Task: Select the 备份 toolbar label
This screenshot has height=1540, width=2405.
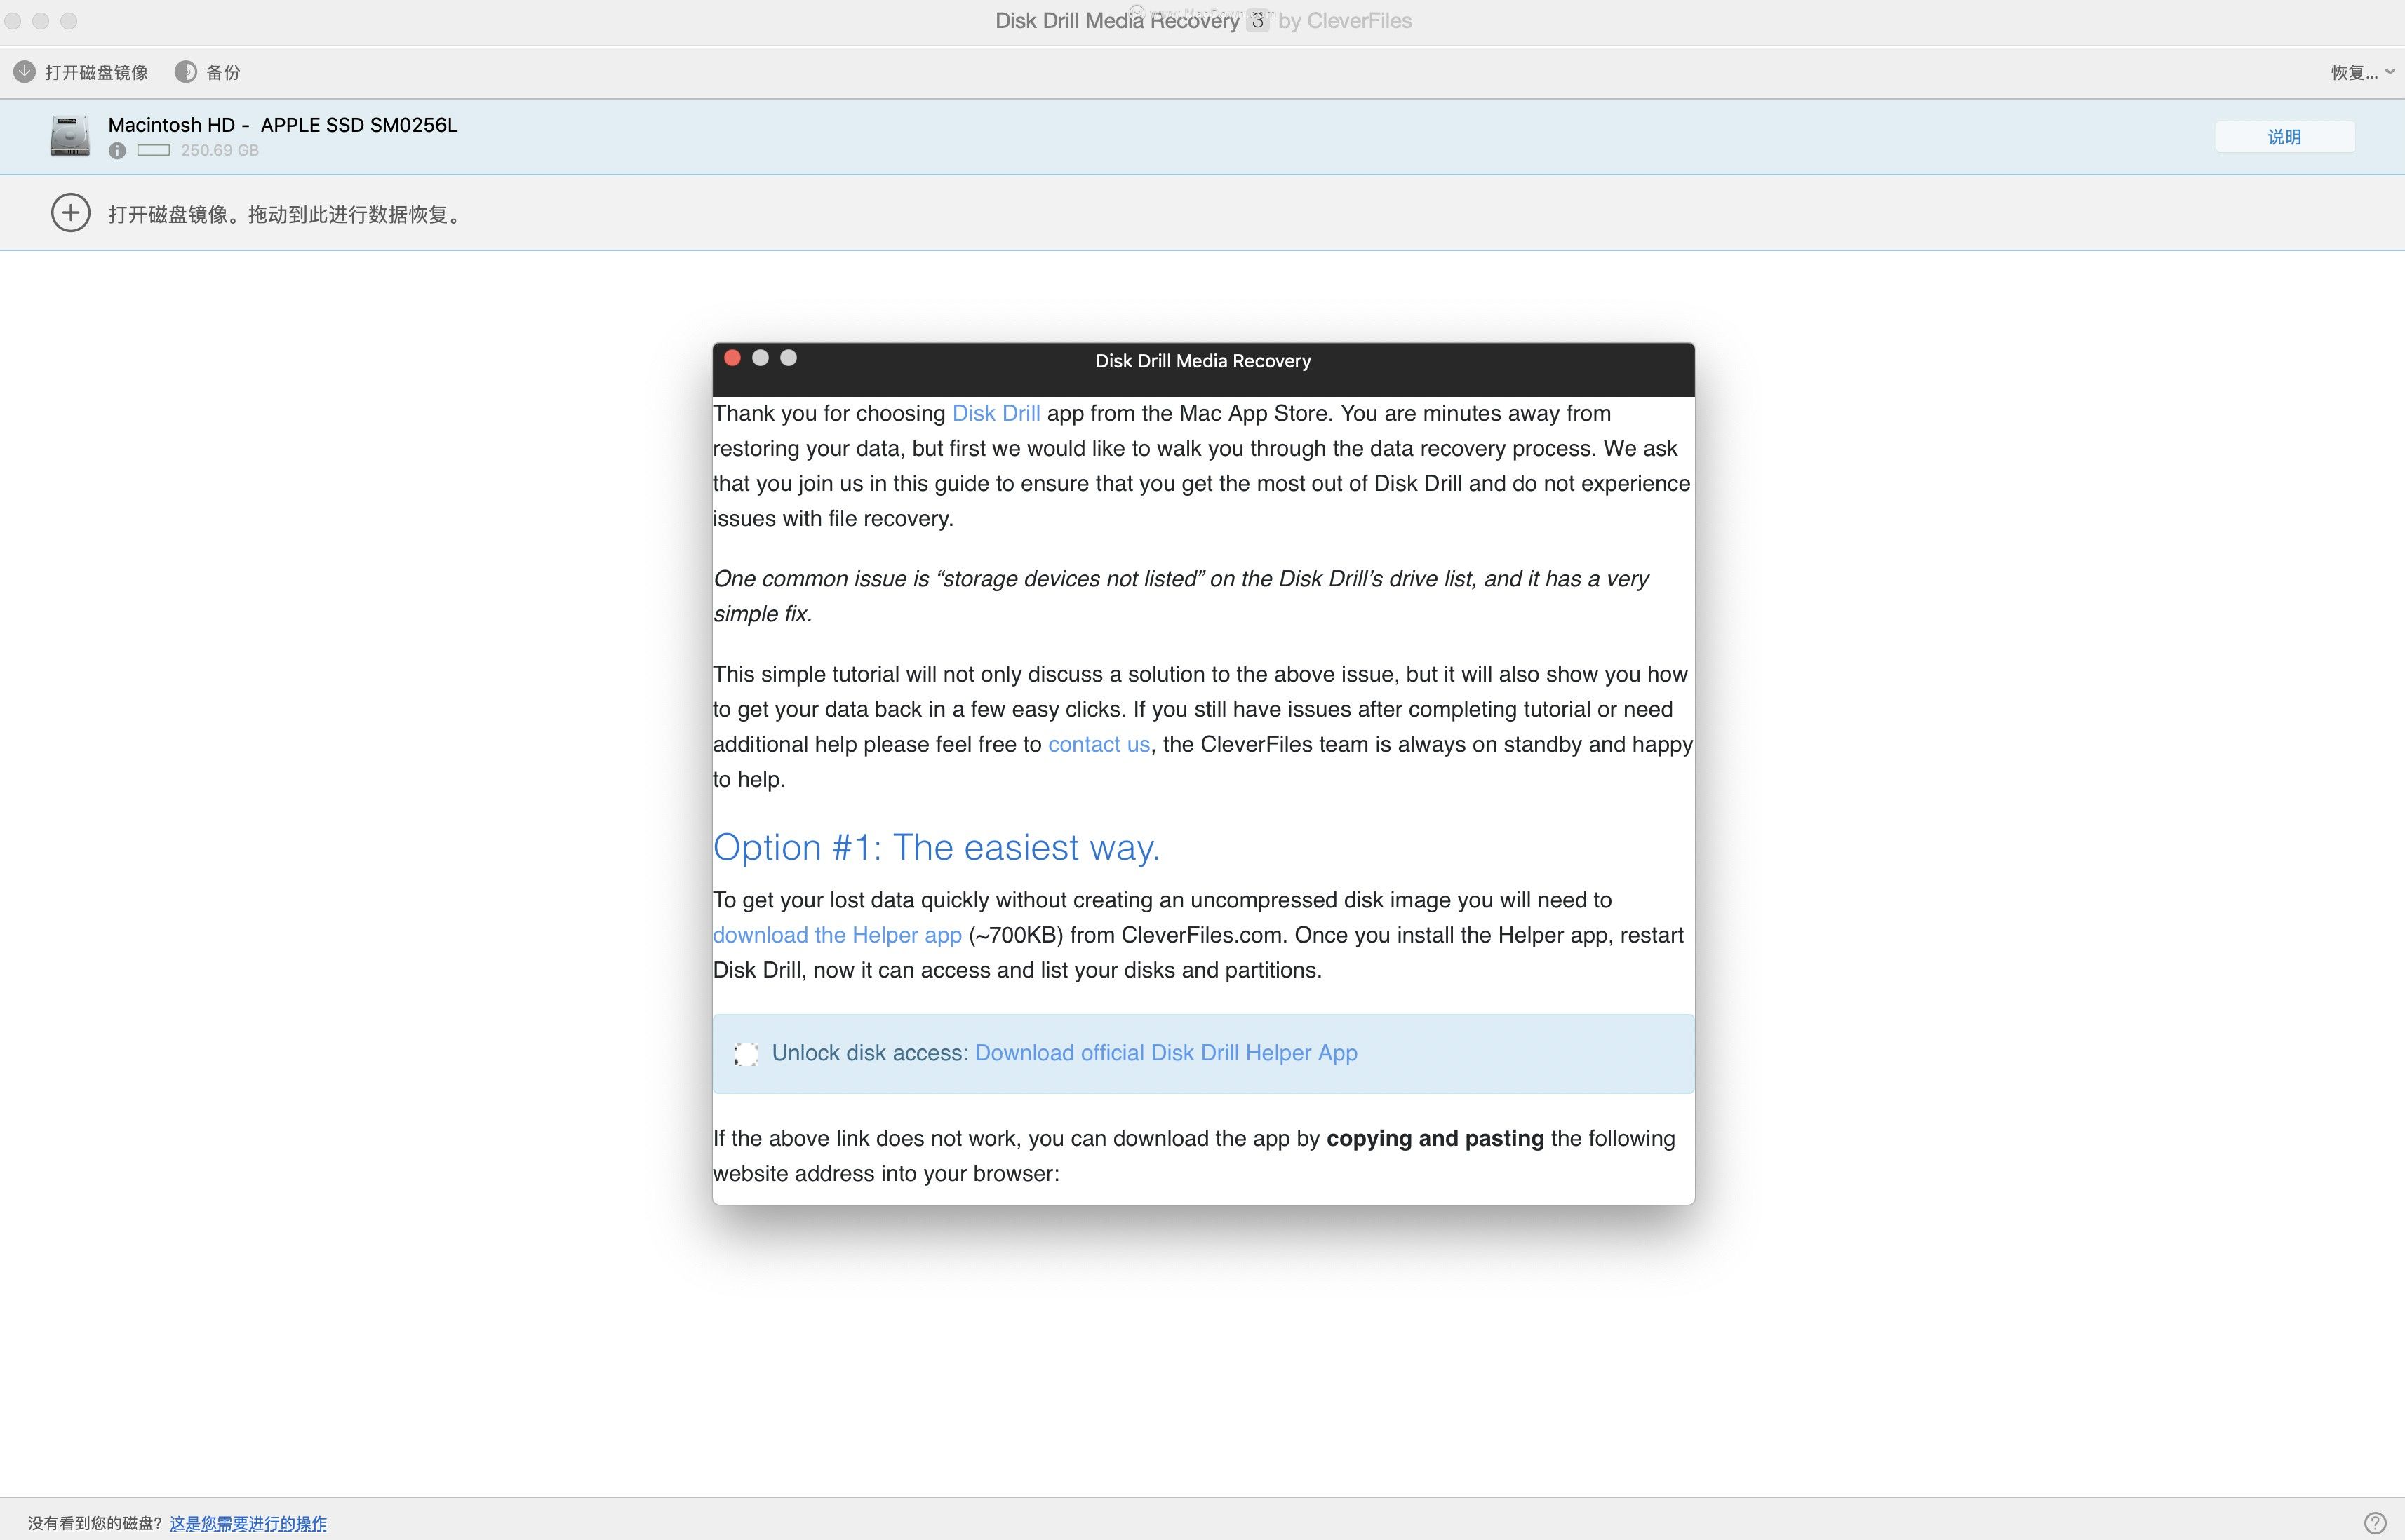Action: tap(223, 72)
